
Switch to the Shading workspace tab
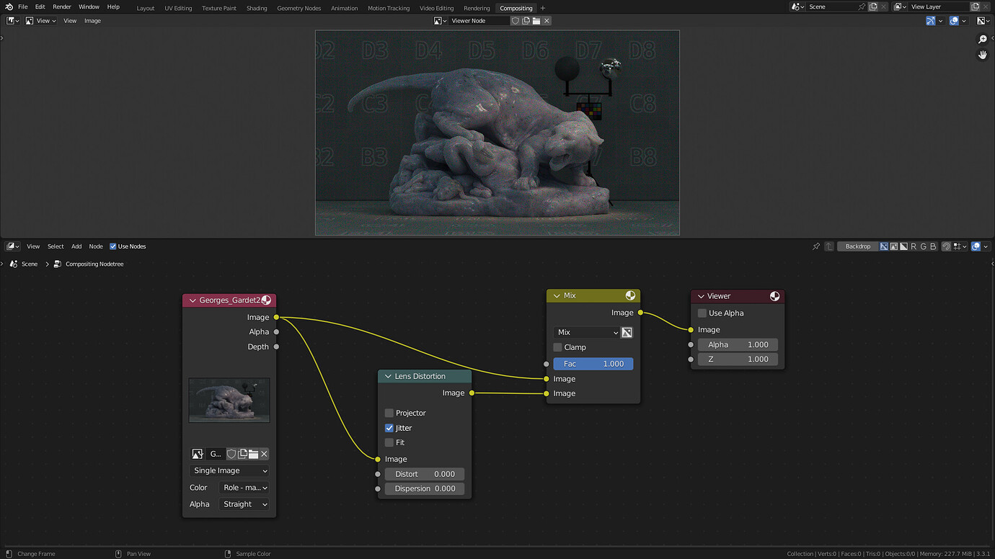[257, 8]
